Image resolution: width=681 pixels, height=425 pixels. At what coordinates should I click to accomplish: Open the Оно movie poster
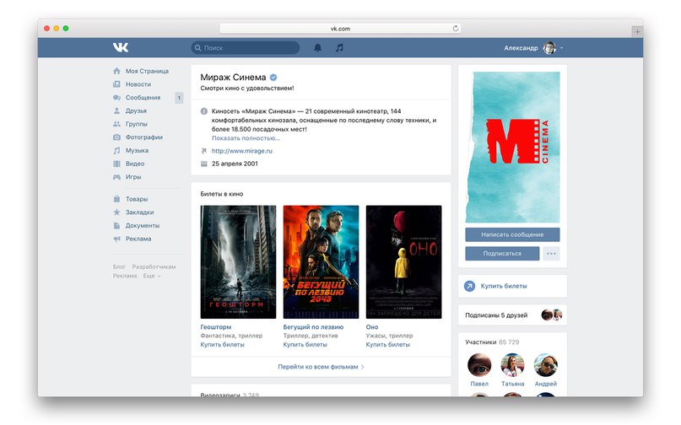404,262
